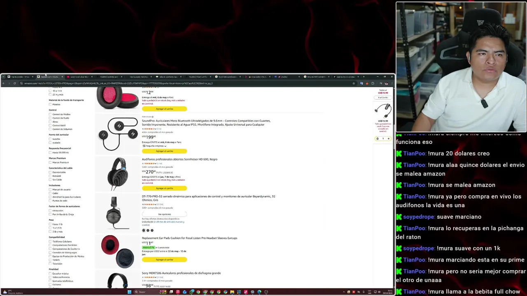Click Ver opciones for the DT-770-PRO
Viewport: 527px width, 296px height.
pyautogui.click(x=164, y=214)
